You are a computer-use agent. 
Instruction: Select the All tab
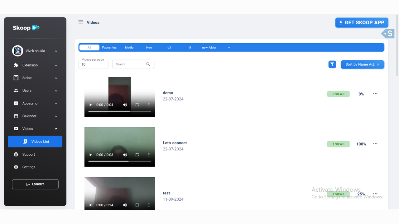click(89, 48)
